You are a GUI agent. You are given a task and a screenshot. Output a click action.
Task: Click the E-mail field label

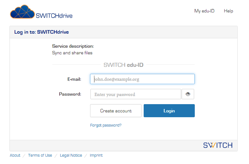pos(74,79)
